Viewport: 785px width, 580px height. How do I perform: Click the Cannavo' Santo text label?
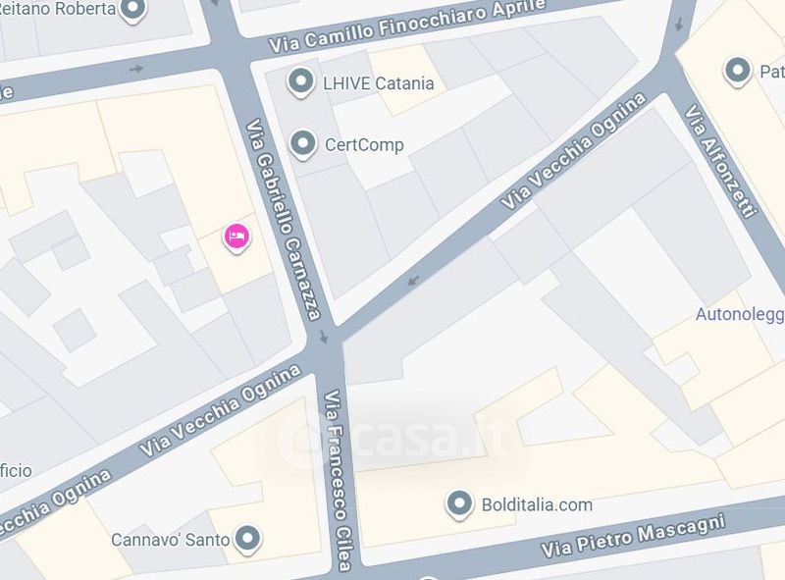pos(170,540)
